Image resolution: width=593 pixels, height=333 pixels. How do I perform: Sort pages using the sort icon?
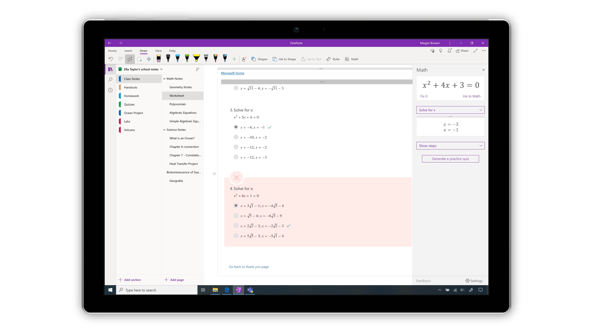[x=198, y=69]
